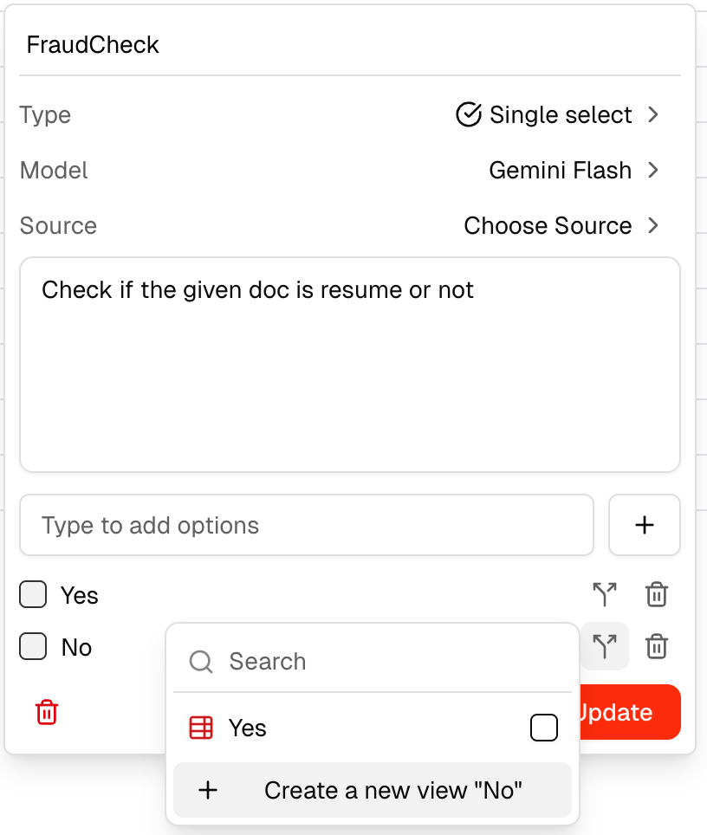Select Create a new view "No"
707x835 pixels.
point(373,790)
